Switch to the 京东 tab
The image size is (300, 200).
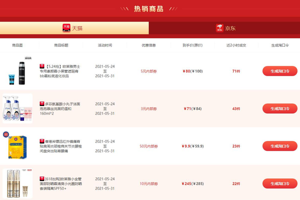coord(224,28)
